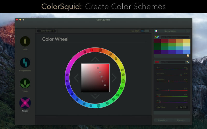Click the Hue slider track
This screenshot has width=207, height=129.
172,69
